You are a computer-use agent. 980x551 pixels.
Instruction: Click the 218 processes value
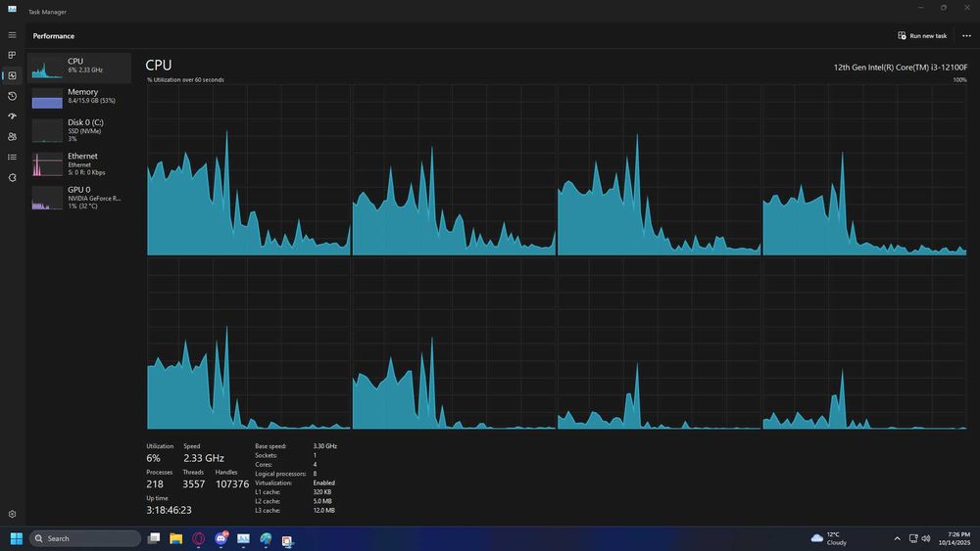(x=155, y=484)
